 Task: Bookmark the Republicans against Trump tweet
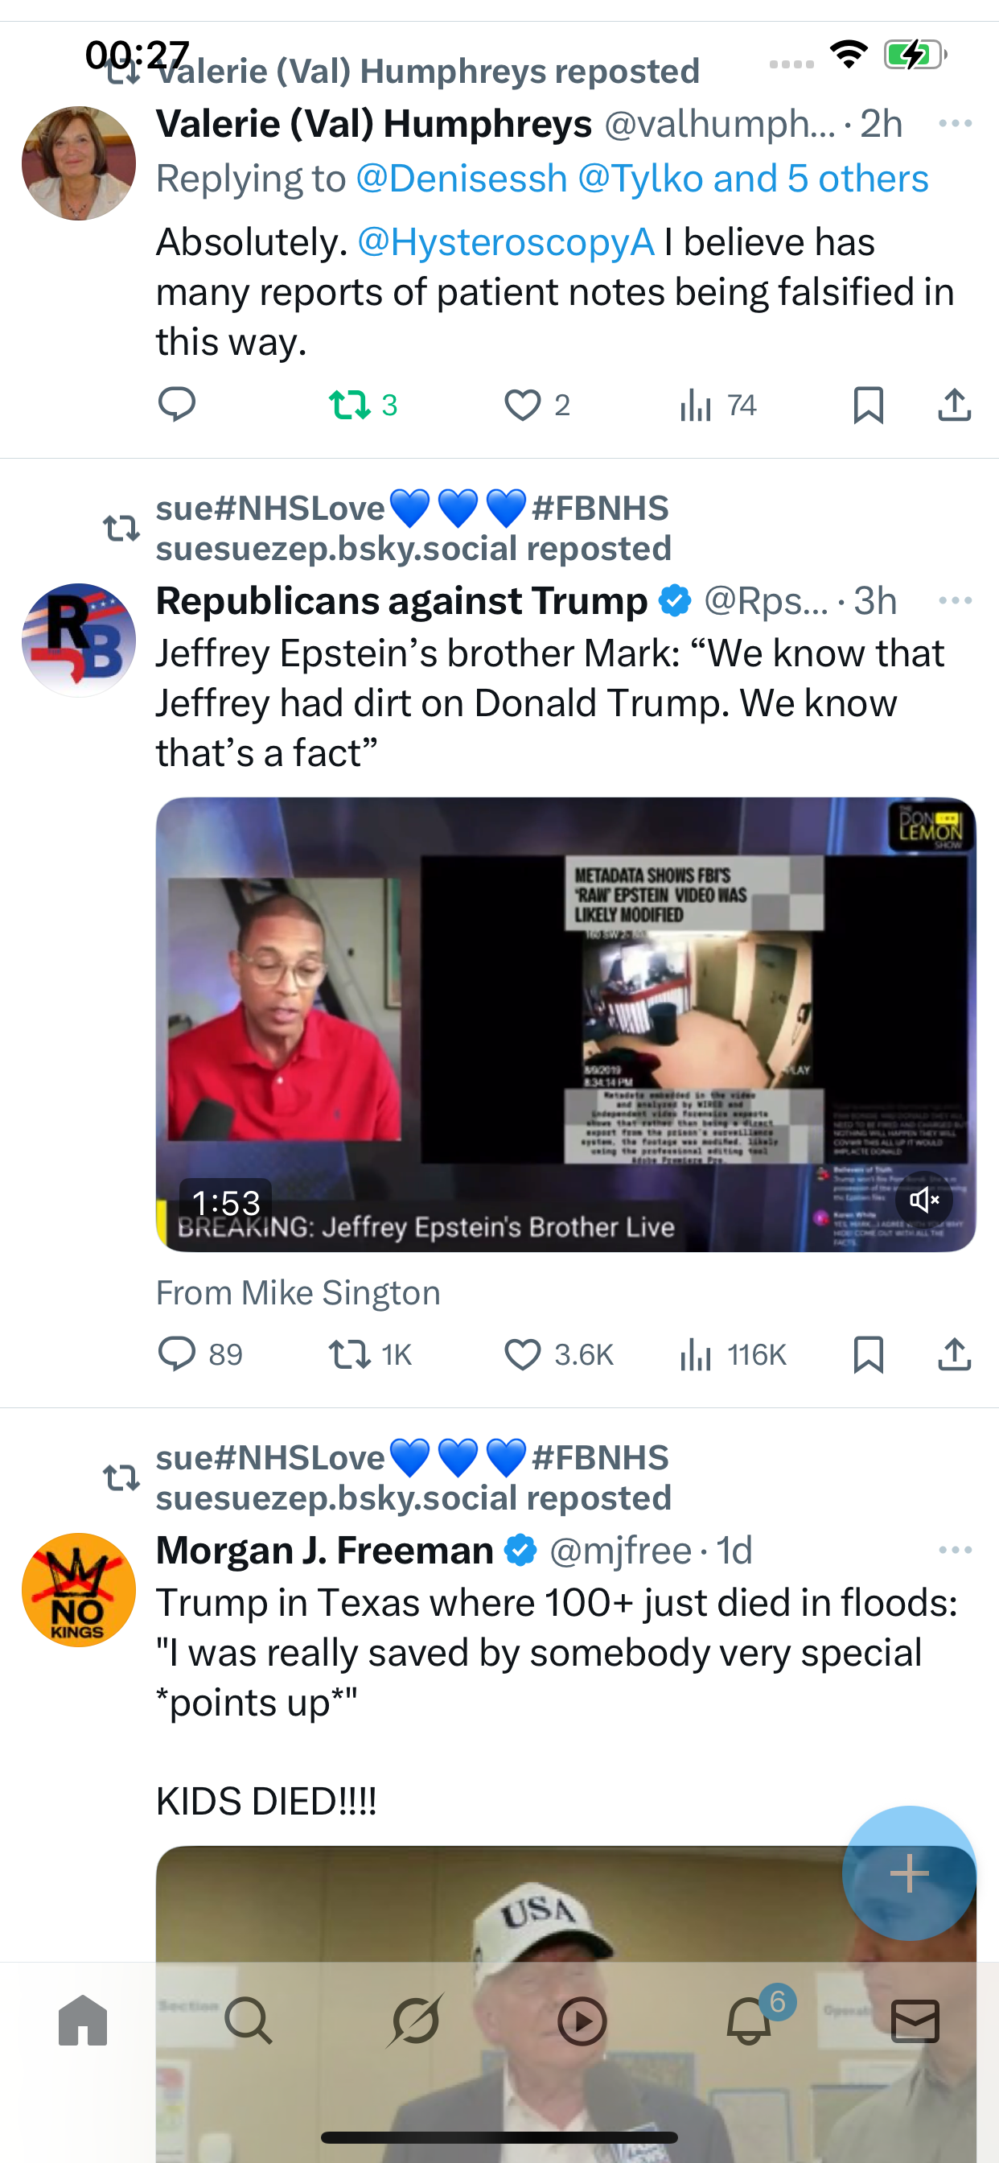tap(868, 1354)
